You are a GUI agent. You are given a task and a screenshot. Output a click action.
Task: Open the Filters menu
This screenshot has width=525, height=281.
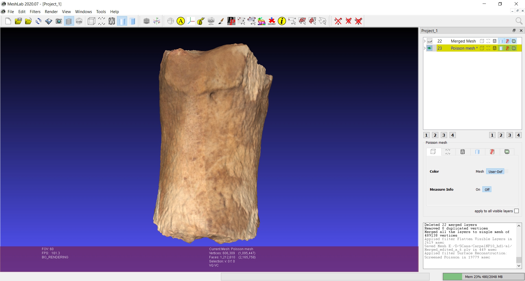point(35,11)
